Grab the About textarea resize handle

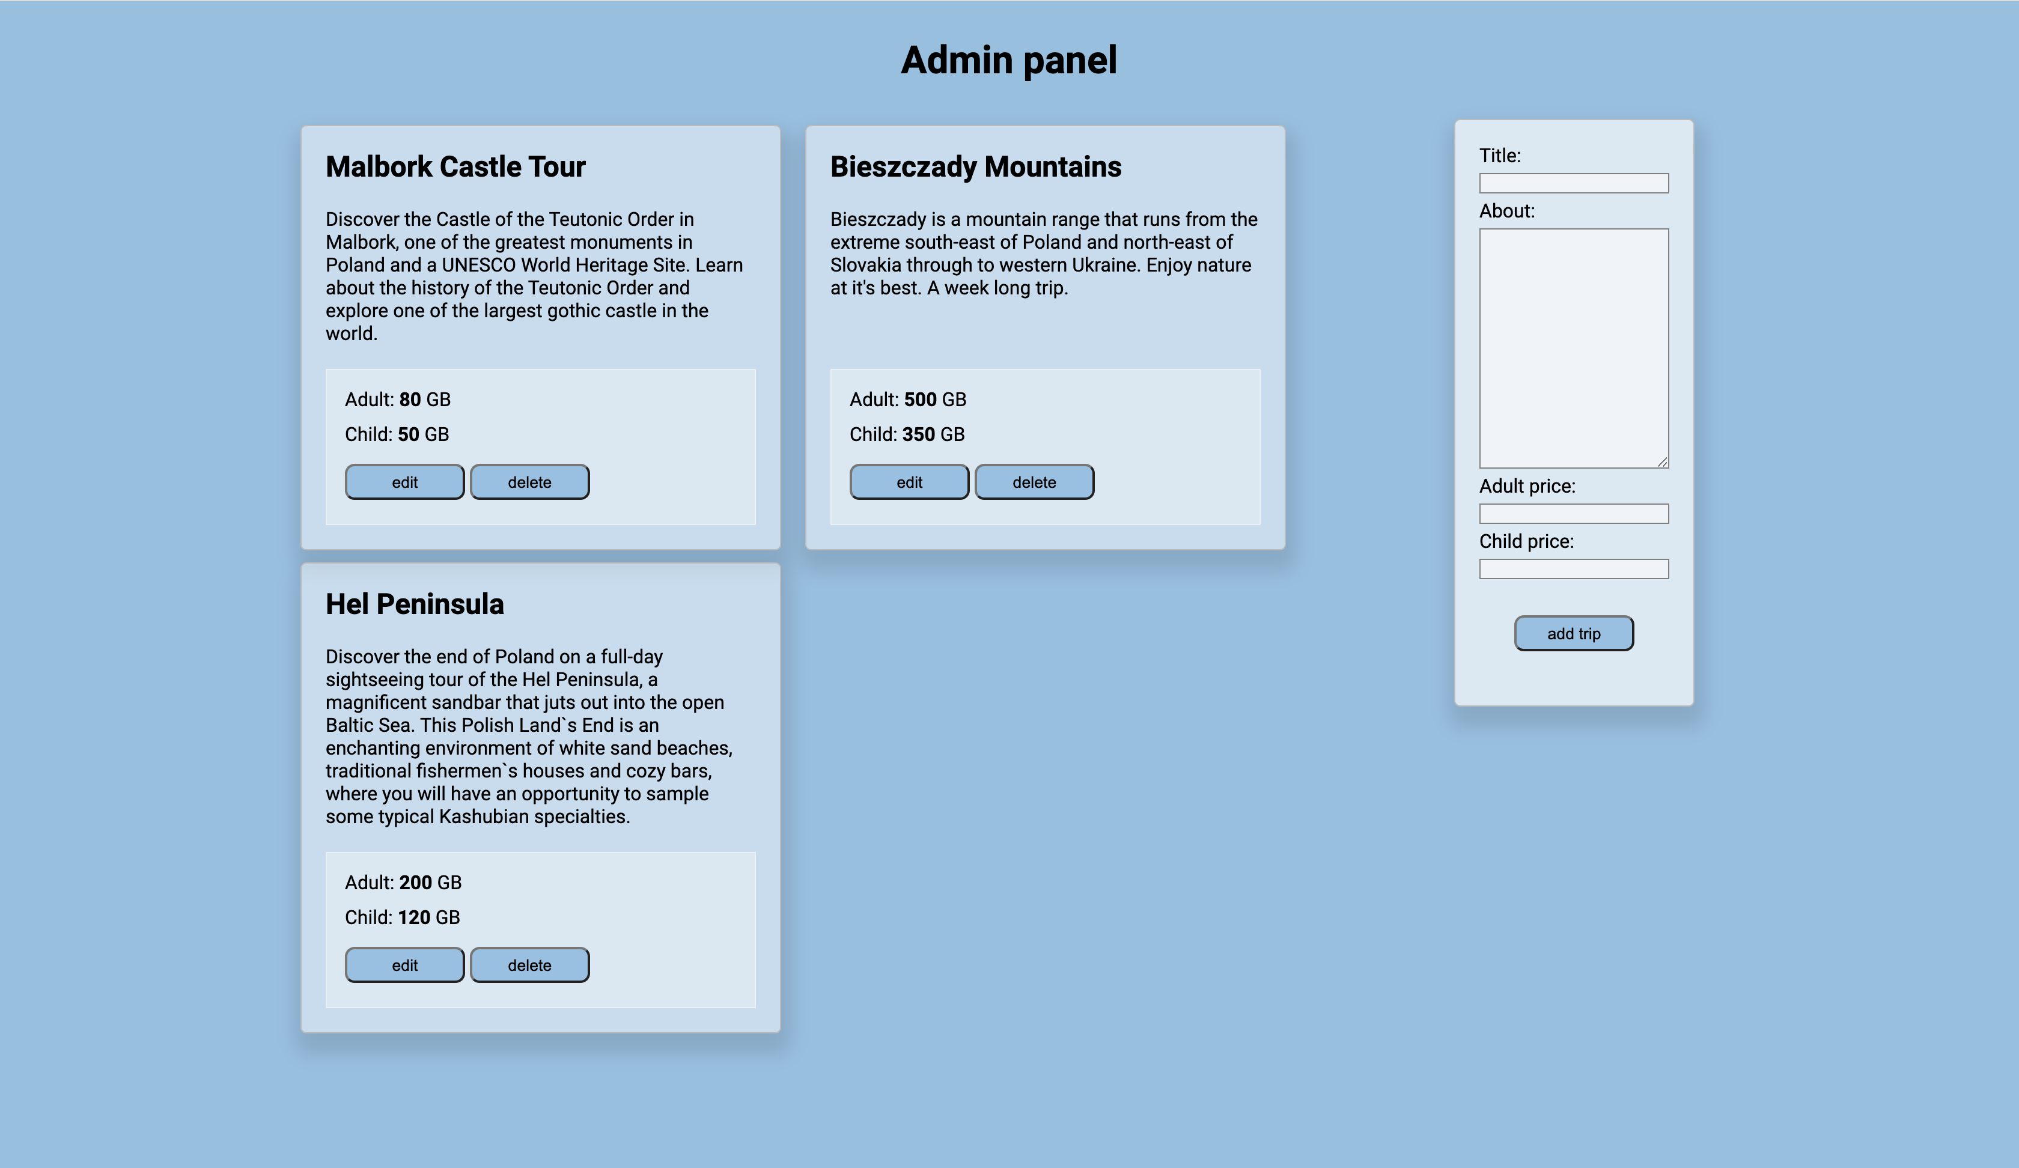1663,462
